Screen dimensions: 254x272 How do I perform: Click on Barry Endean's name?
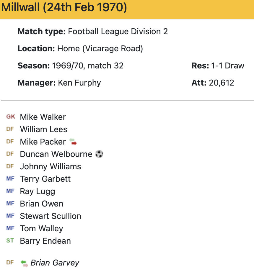(x=45, y=241)
